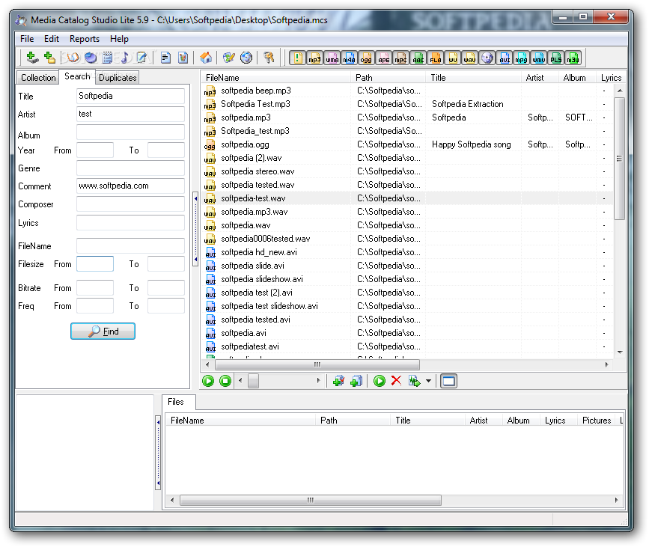649x547 pixels.
Task: Sort file list by Artist column header
Action: coord(540,78)
